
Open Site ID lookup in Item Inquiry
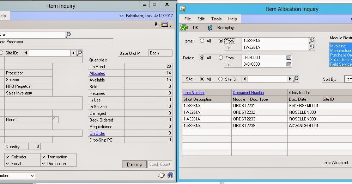tap(79, 53)
